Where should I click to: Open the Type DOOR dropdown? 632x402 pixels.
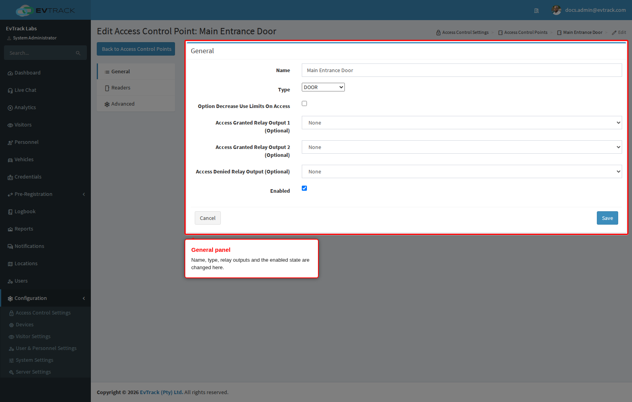coord(323,87)
